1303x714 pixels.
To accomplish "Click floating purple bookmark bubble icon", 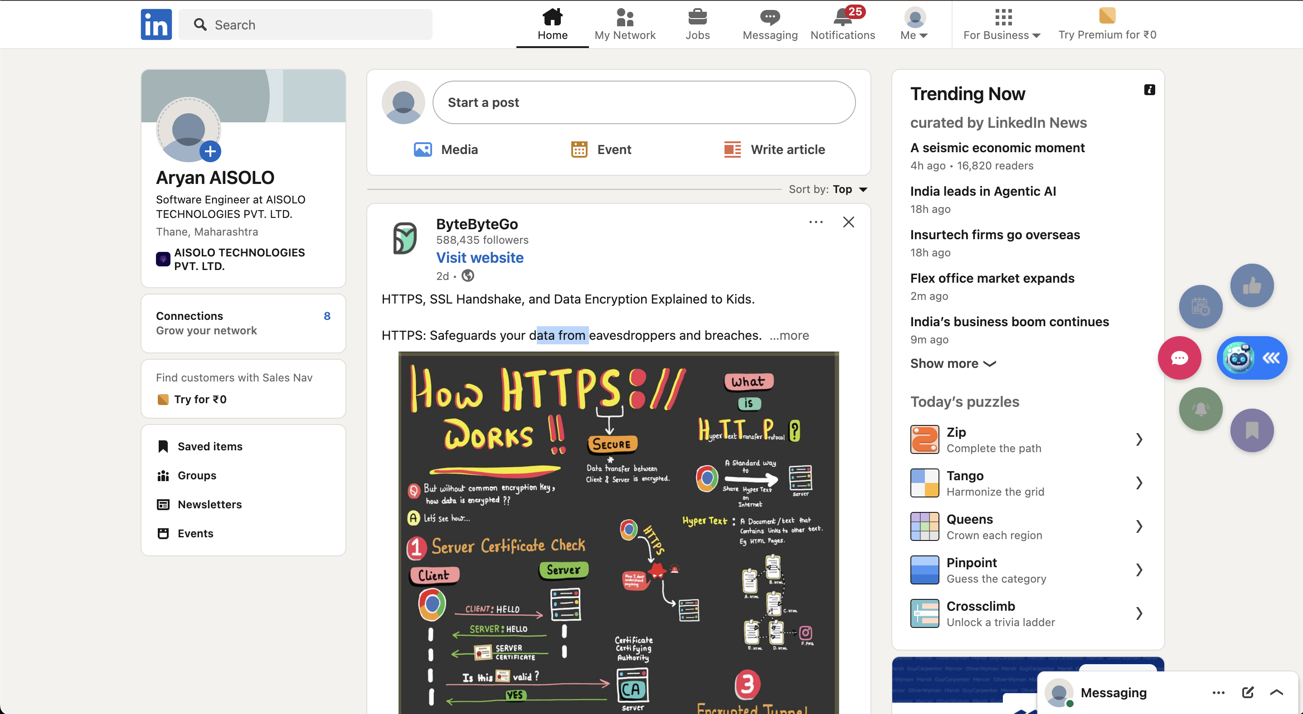I will pyautogui.click(x=1251, y=430).
